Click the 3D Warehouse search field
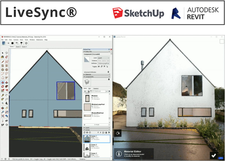Viewport: 225px width, 161px height. click(x=98, y=91)
